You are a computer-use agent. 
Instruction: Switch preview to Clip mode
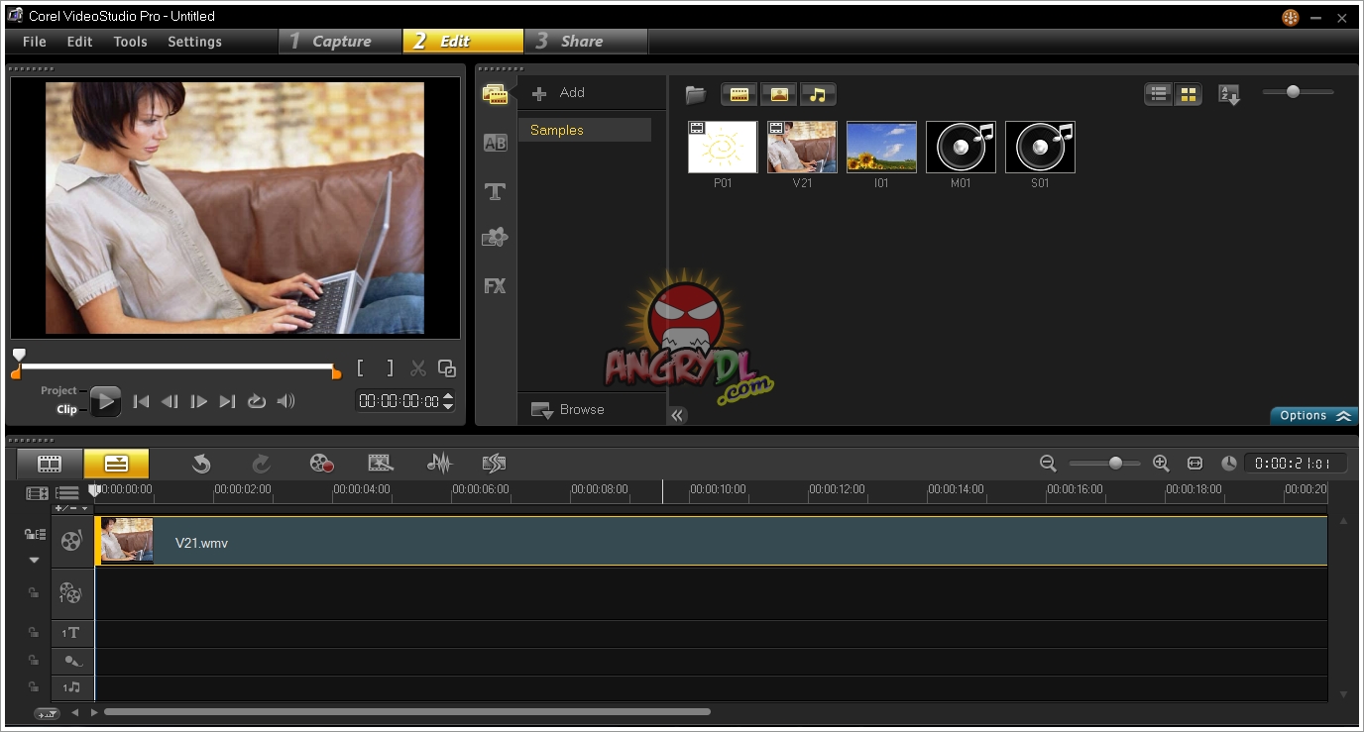66,409
